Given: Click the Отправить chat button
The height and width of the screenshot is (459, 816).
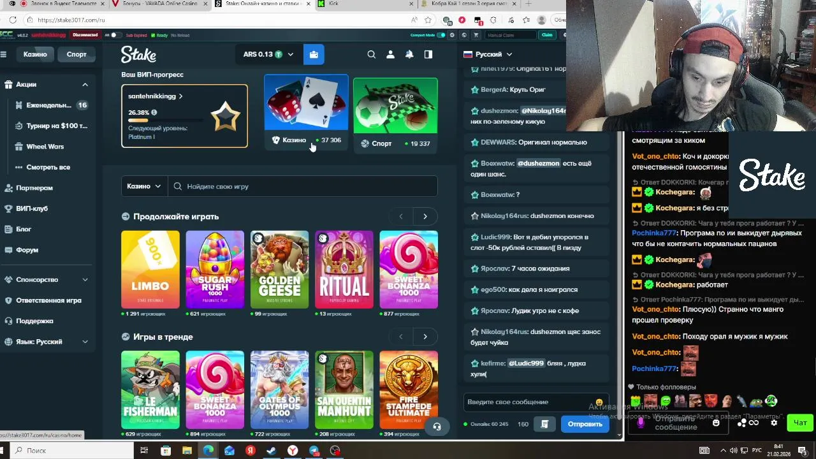Looking at the screenshot, I should coord(585,424).
